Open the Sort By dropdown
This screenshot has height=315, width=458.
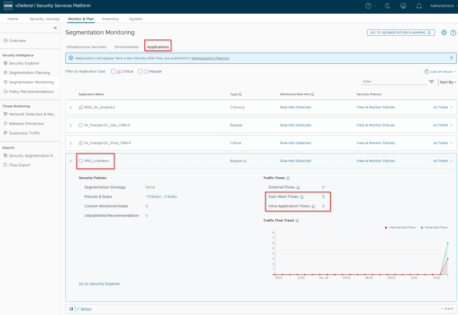pyautogui.click(x=446, y=82)
